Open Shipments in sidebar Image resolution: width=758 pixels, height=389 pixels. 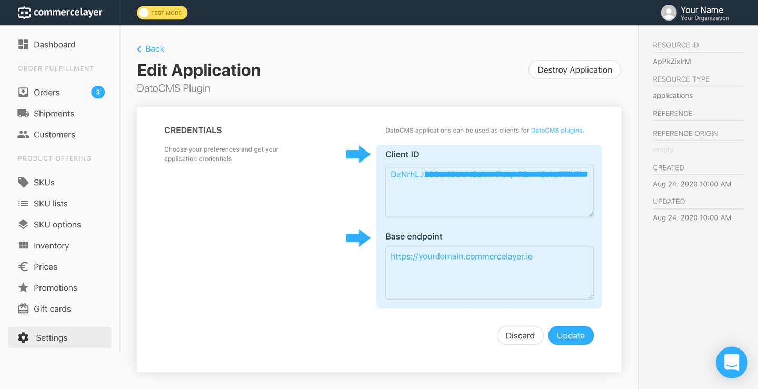(x=54, y=114)
